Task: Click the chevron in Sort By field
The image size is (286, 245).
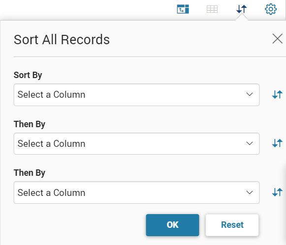Action: tap(250, 94)
